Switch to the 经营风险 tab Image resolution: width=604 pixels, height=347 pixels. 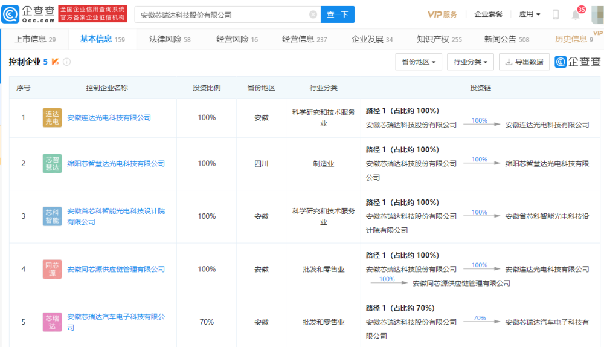(237, 39)
